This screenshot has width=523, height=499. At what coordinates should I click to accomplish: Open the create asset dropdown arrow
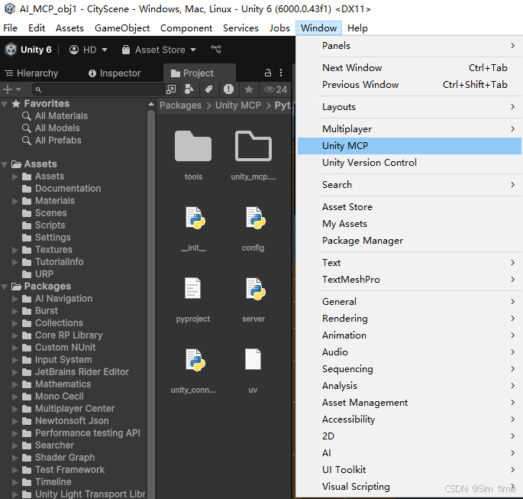click(x=18, y=89)
